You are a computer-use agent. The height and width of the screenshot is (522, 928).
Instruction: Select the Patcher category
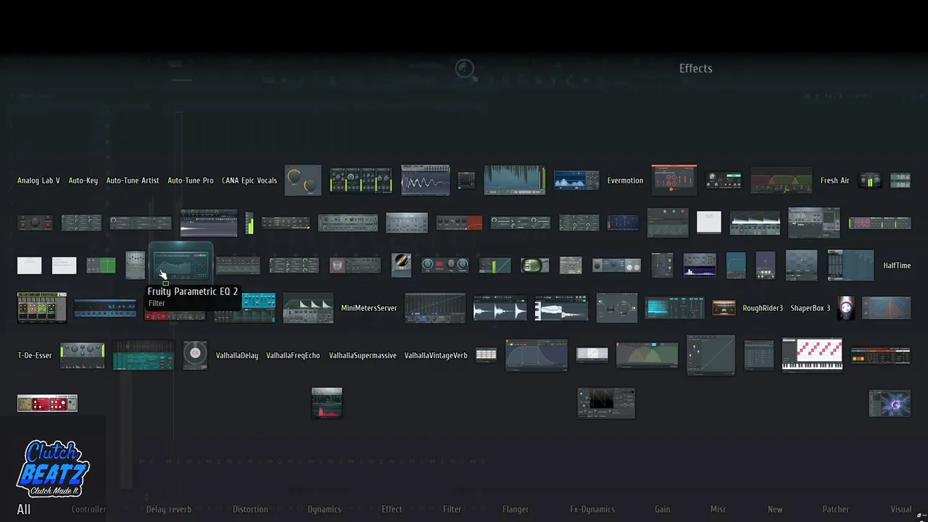click(835, 510)
